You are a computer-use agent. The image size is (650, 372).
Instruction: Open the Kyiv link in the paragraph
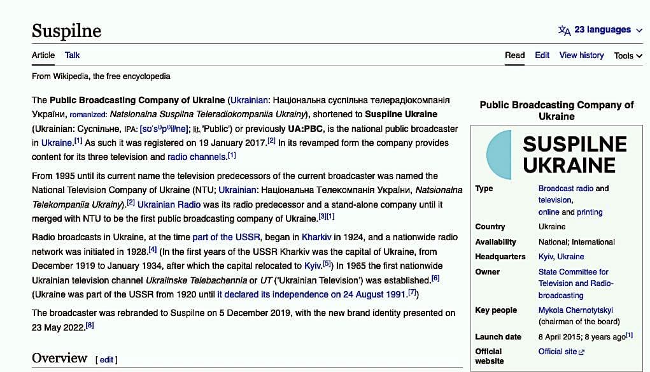coord(313,266)
